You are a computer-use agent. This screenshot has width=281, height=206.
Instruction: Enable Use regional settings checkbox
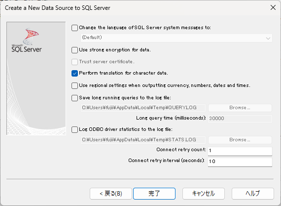(x=74, y=85)
